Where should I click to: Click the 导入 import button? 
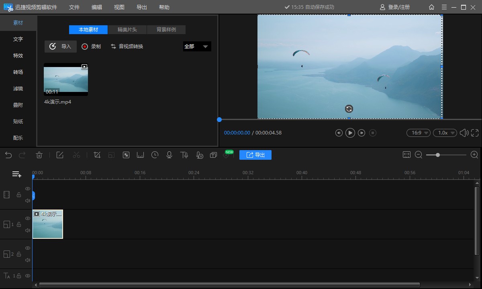61,47
